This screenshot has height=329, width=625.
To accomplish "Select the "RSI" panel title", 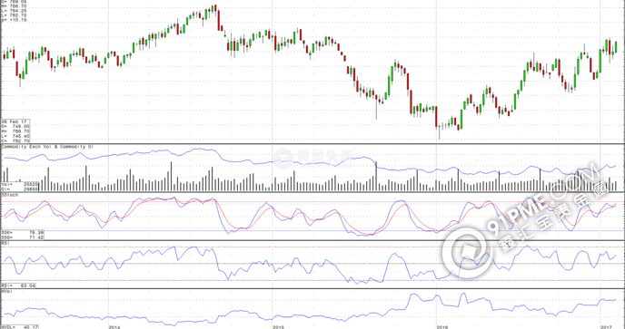I will pyautogui.click(x=5, y=242).
